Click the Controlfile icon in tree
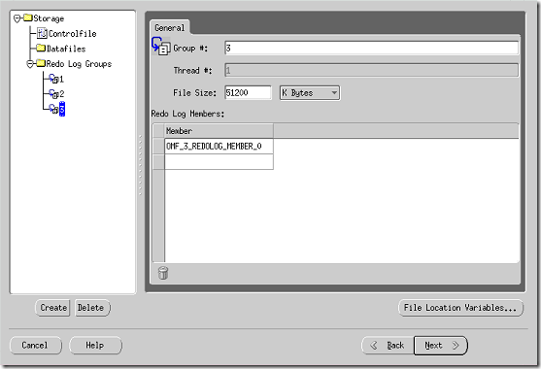The height and width of the screenshot is (369, 541). pyautogui.click(x=42, y=33)
